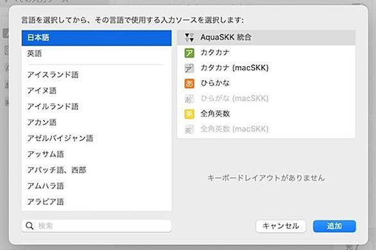The width and height of the screenshot is (376, 250).
Task: Click the キャンセル button
Action: [x=281, y=226]
